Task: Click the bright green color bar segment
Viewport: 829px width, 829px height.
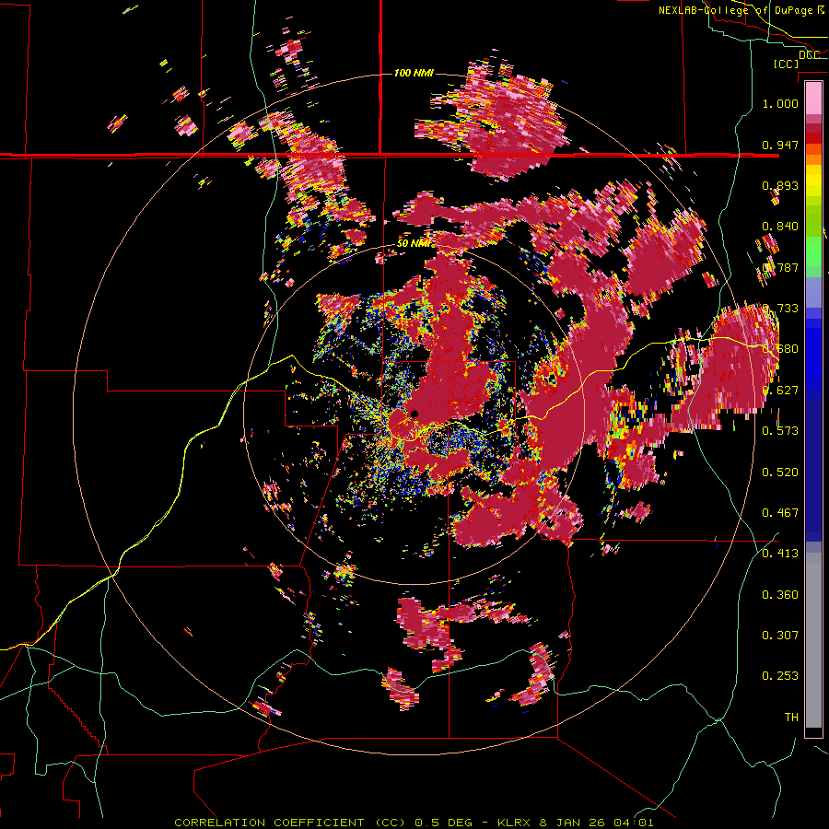Action: pos(813,251)
